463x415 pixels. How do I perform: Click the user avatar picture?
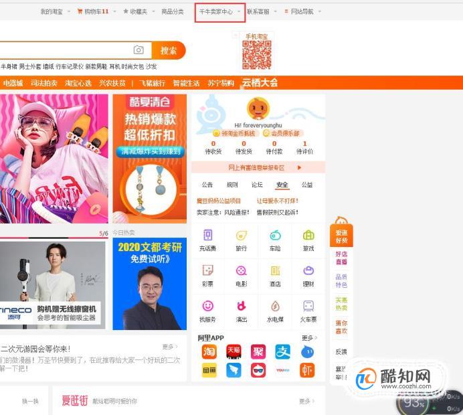click(258, 108)
